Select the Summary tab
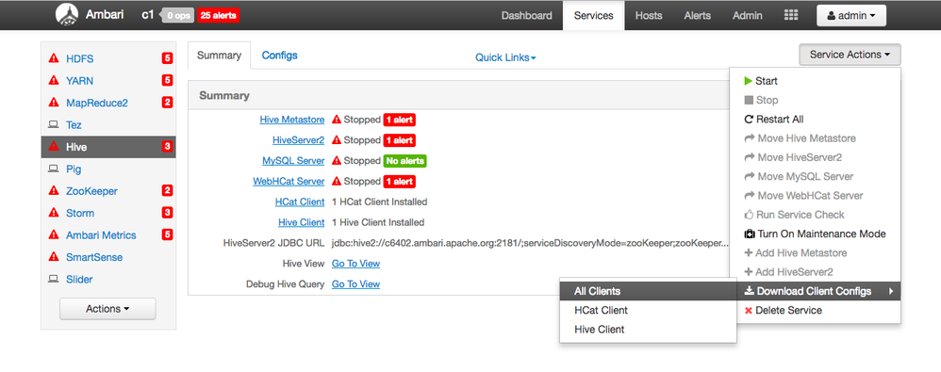 click(x=219, y=56)
